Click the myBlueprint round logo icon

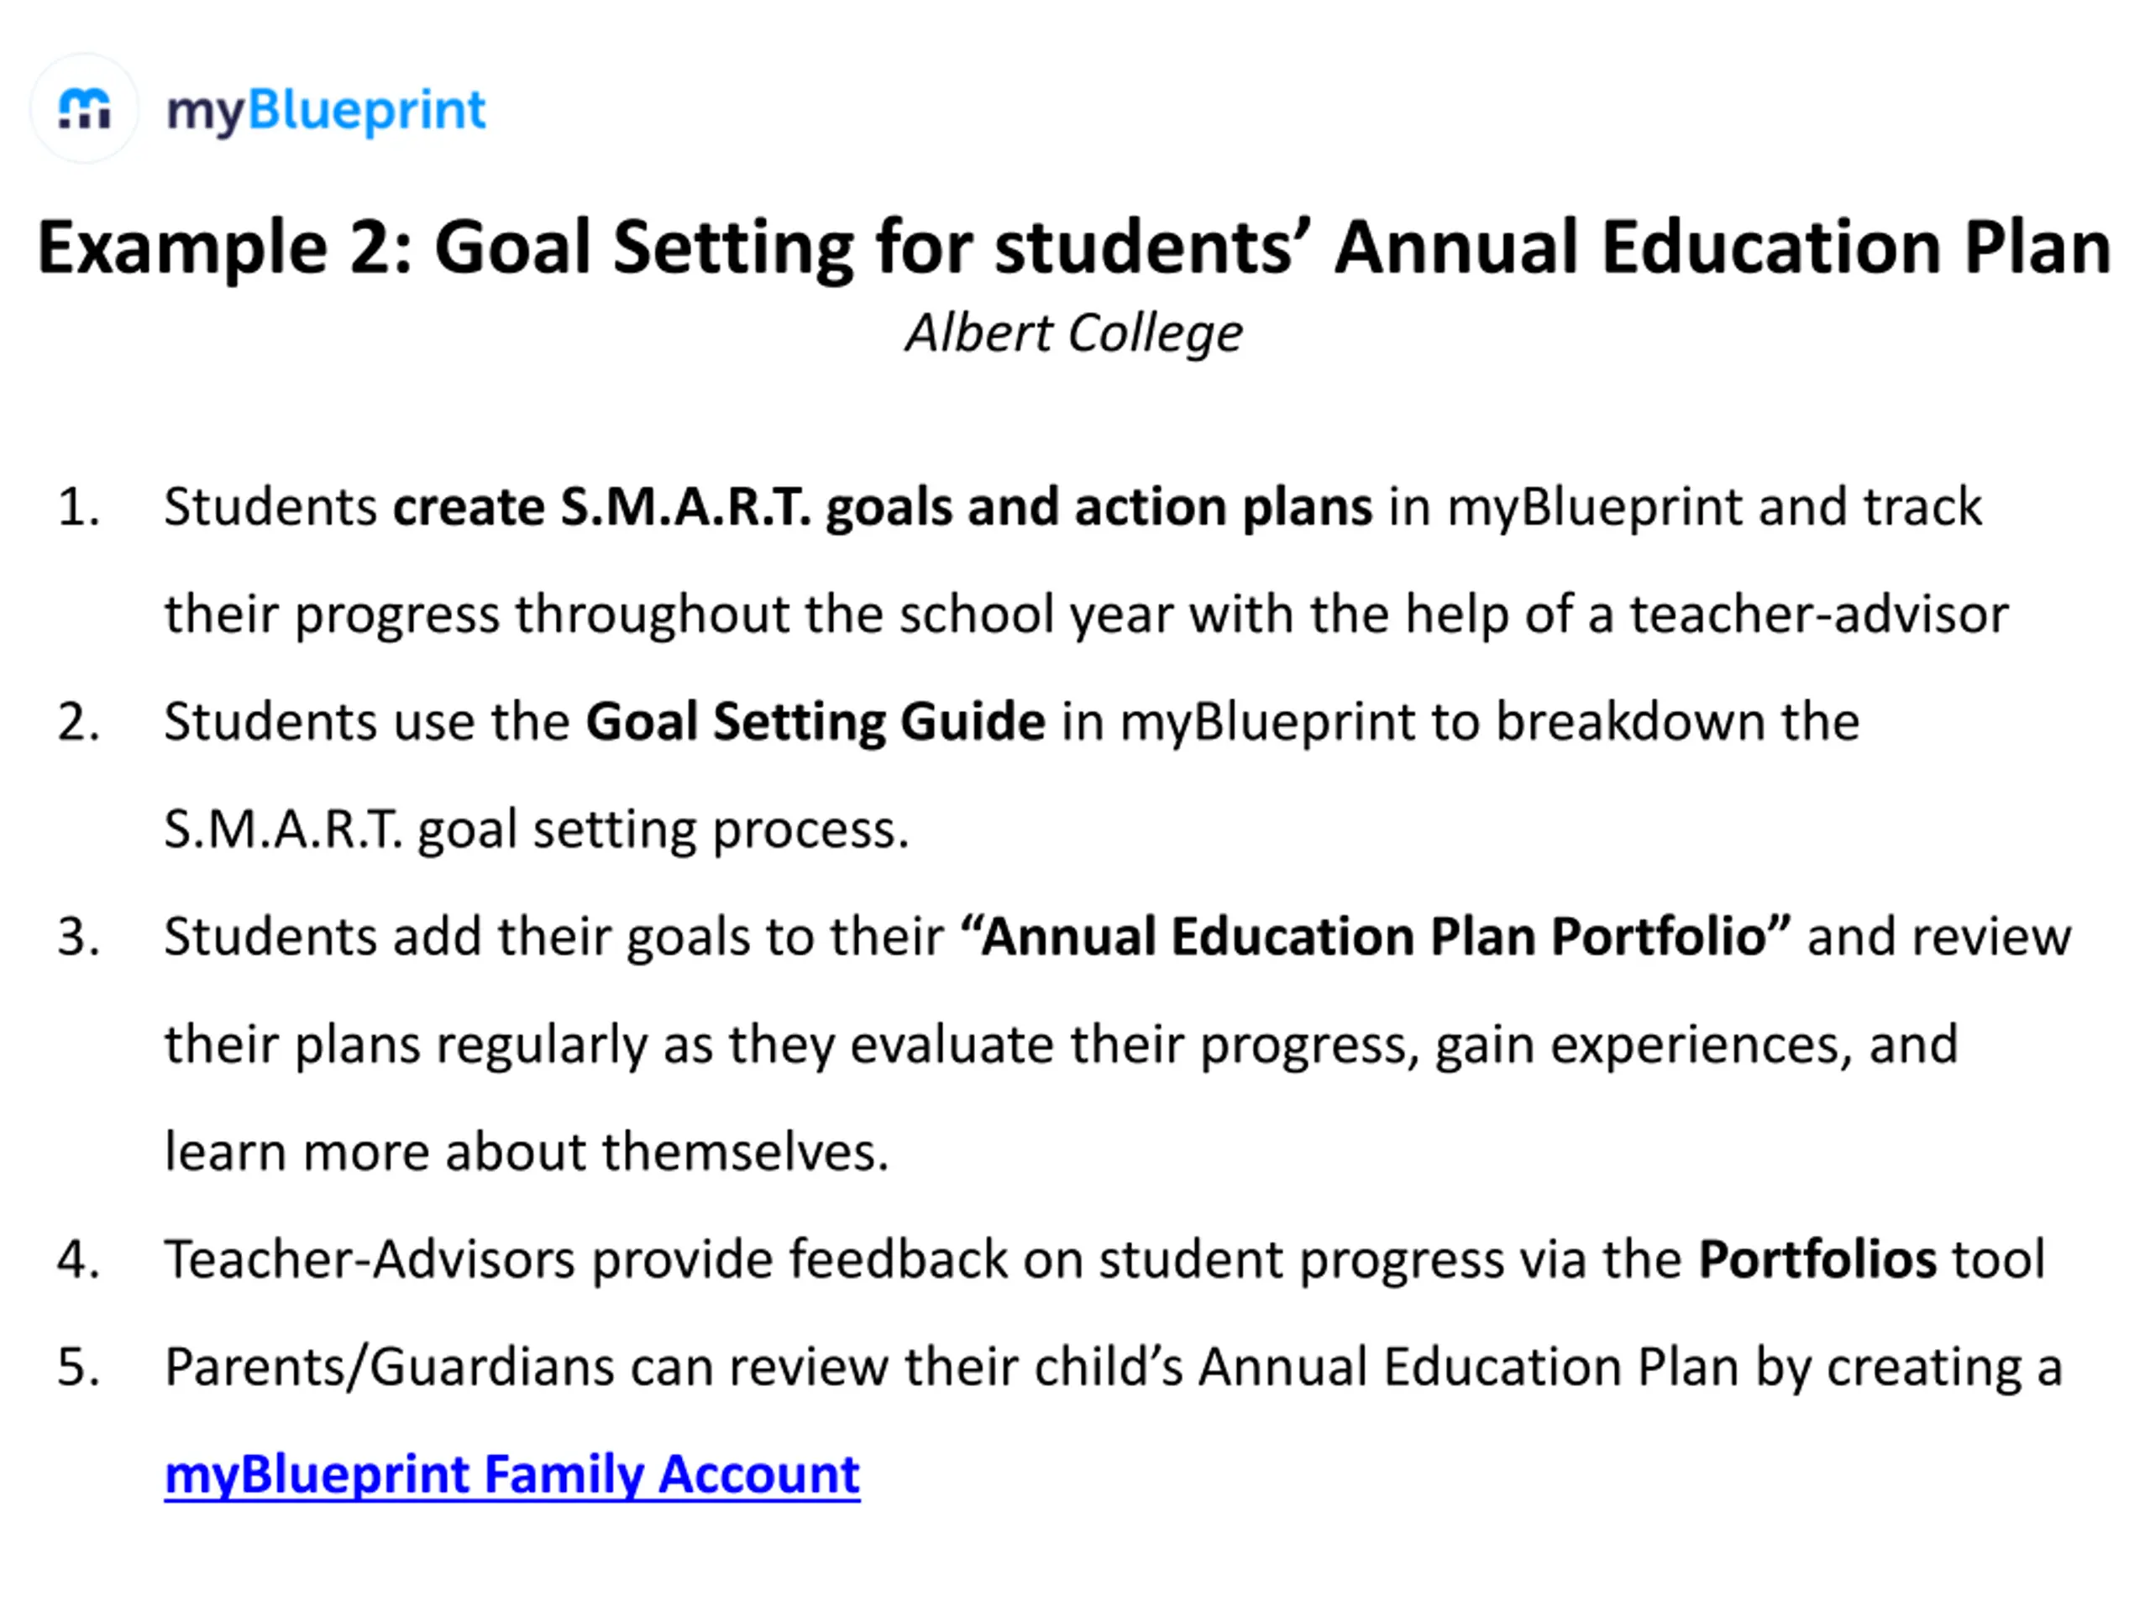[85, 107]
